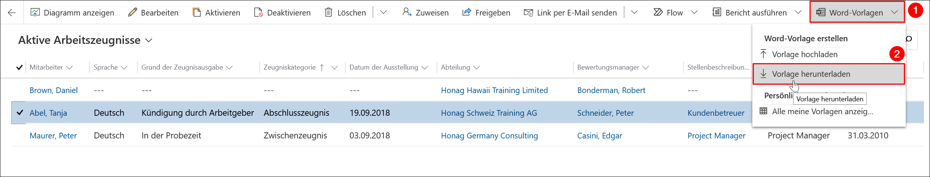Uncheck the Abel, Tanja row checkbox
Image resolution: width=930 pixels, height=177 pixels.
point(19,113)
